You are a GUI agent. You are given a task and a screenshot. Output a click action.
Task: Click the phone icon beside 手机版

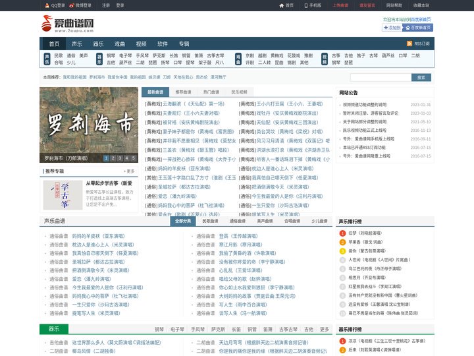(x=306, y=5)
